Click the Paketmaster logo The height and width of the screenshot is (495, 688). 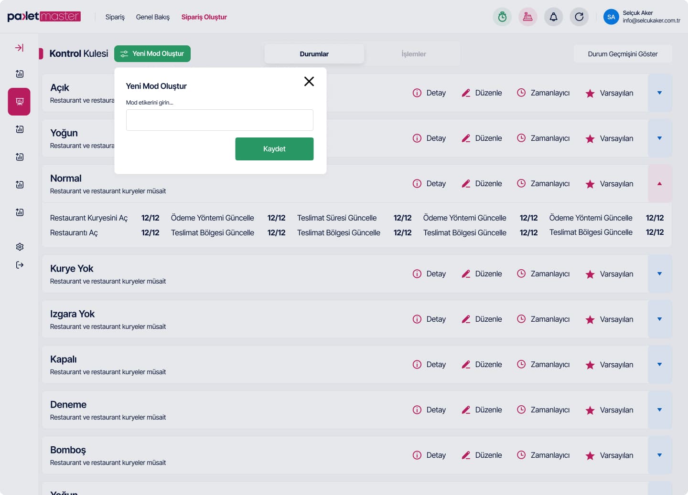coord(44,17)
